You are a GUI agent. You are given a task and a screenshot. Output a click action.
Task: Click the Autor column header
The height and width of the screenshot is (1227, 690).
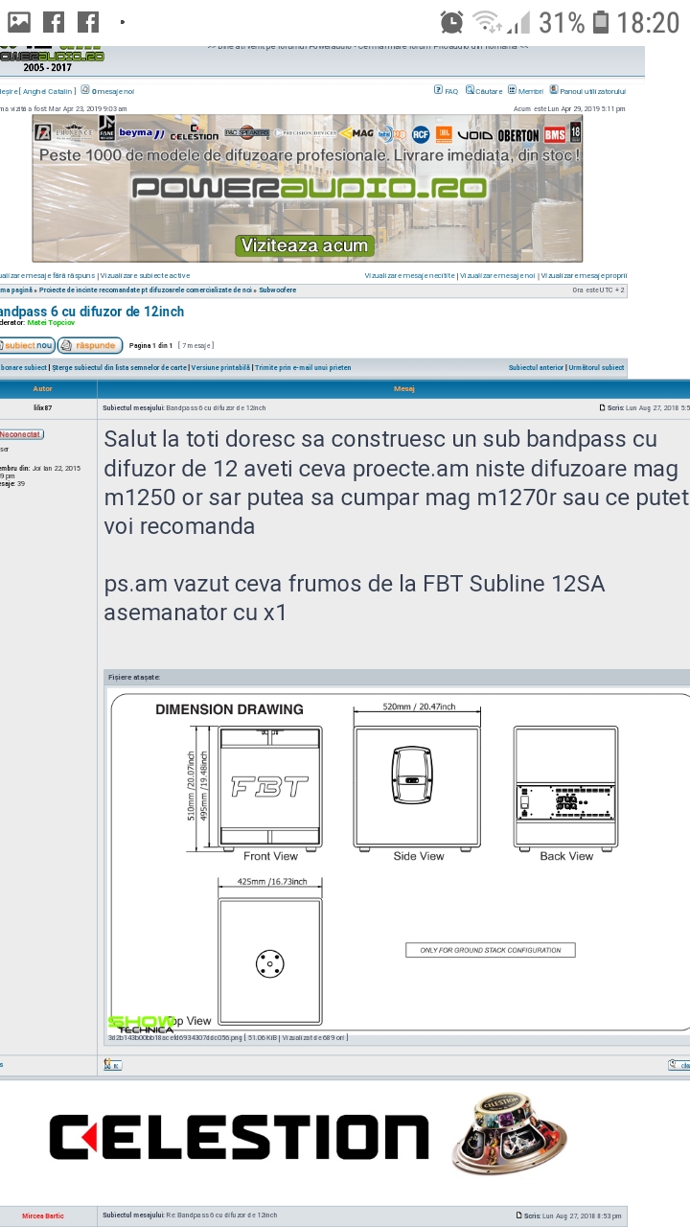tap(43, 388)
